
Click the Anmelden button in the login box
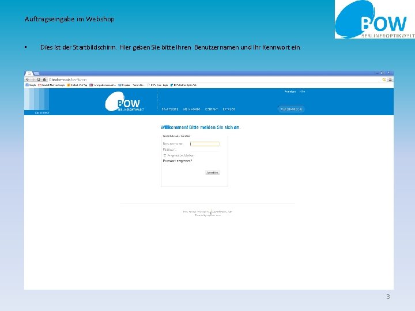pos(213,173)
